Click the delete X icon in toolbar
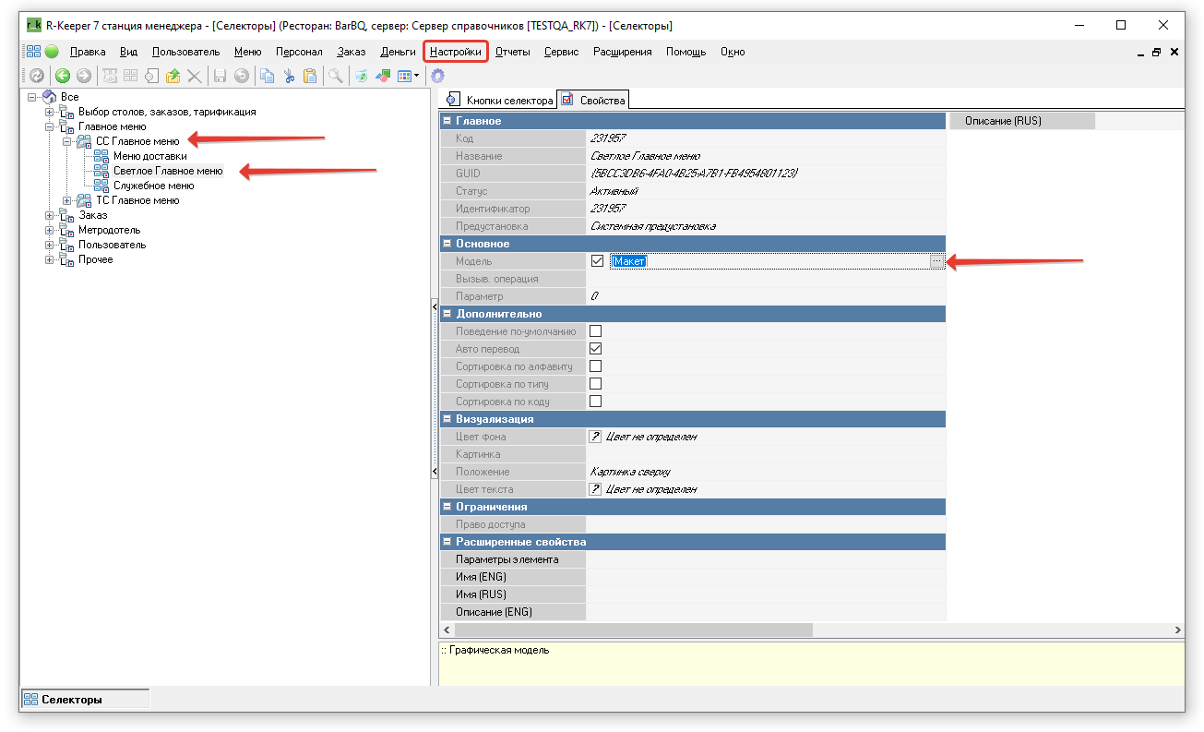 click(195, 77)
